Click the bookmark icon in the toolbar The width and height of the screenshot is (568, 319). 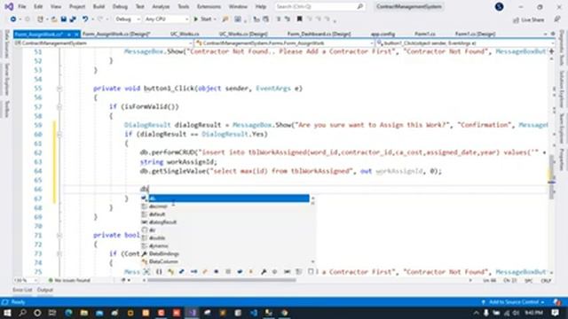click(300, 19)
